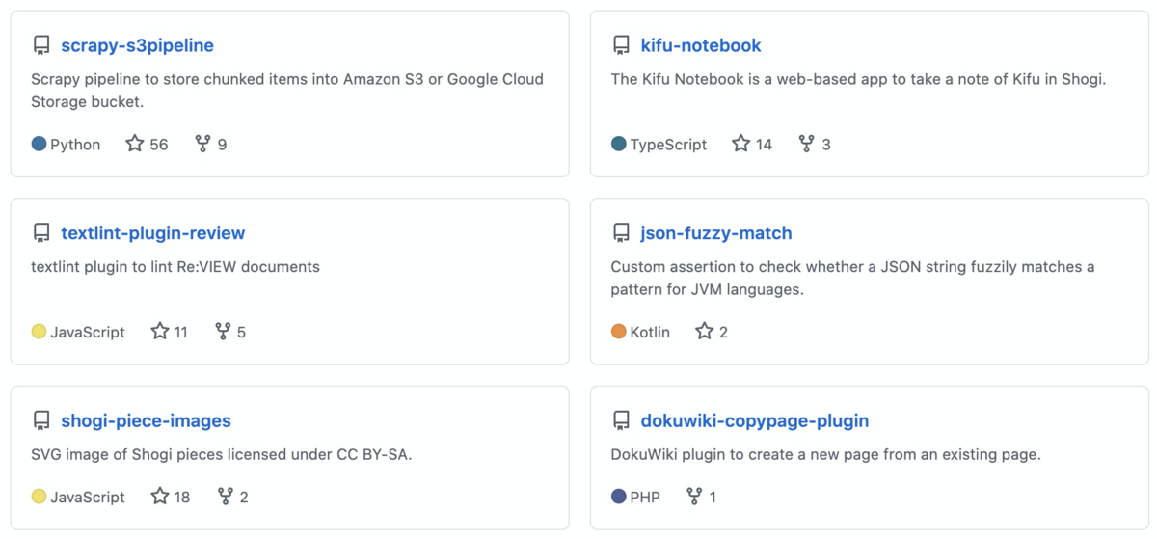Open the kifu-notebook repository link
The width and height of the screenshot is (1157, 539).
[x=701, y=45]
